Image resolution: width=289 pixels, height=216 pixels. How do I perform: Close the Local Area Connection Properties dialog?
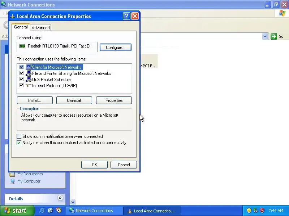coord(135,16)
